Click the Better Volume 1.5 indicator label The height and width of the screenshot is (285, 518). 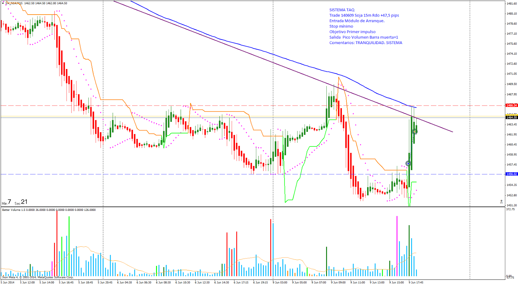click(13, 210)
